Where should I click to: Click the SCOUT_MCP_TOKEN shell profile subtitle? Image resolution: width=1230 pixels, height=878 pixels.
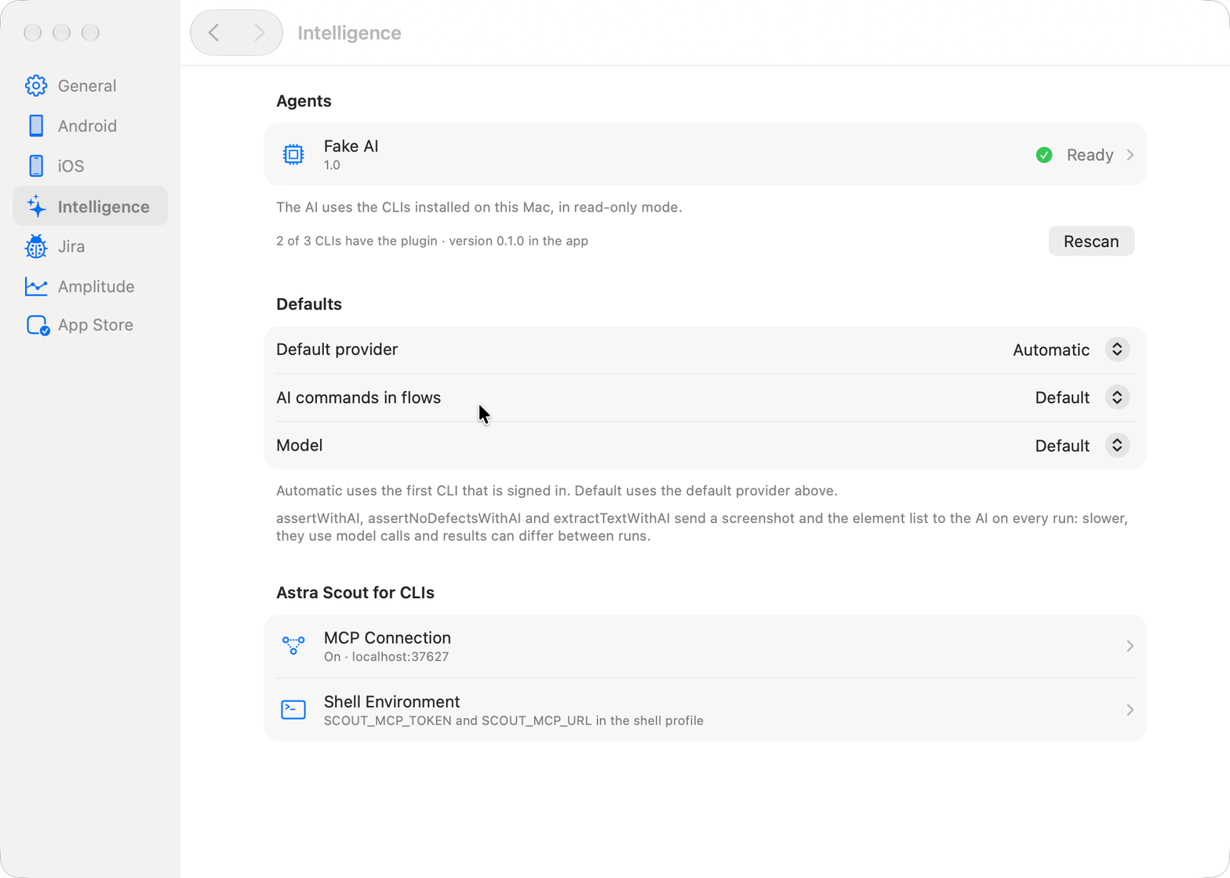(514, 720)
